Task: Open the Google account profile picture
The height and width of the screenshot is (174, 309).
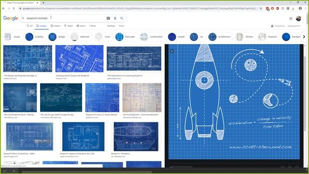Action: pos(298,18)
